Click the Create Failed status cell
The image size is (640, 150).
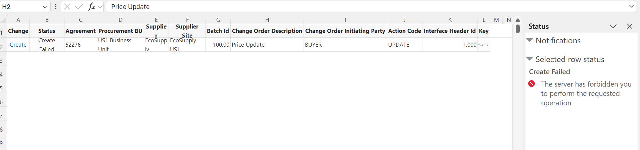point(47,45)
